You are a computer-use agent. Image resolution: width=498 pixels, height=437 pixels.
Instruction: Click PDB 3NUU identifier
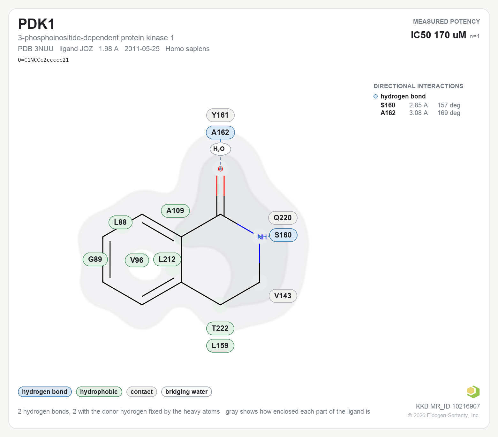[36, 49]
